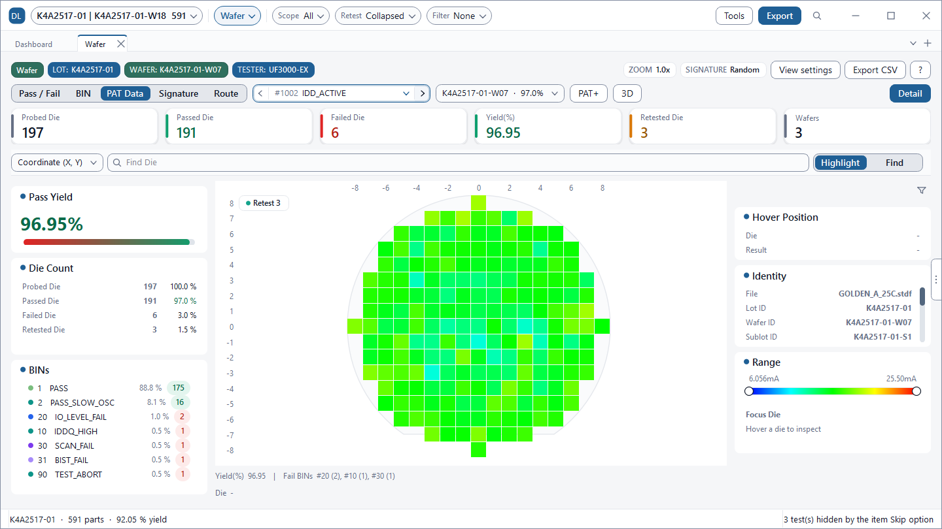The height and width of the screenshot is (529, 942).
Task: Click the WAFER: K4A2517-01-W07 chip
Action: (177, 70)
